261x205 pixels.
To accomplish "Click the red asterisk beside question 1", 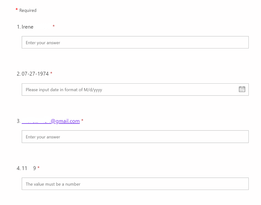I will coord(54,26).
